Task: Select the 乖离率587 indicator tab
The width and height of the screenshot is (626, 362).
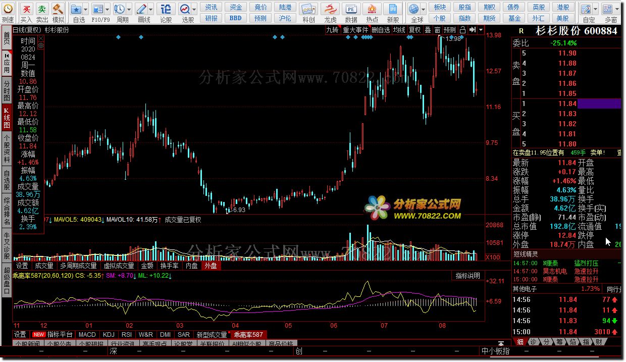Action: (x=248, y=335)
